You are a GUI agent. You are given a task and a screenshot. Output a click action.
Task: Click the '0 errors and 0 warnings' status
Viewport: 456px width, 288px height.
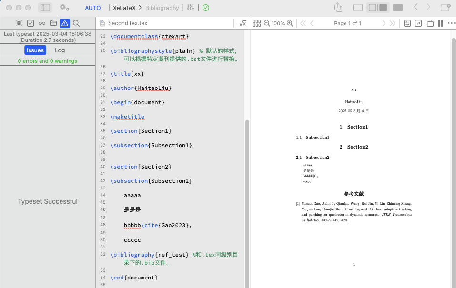(47, 61)
